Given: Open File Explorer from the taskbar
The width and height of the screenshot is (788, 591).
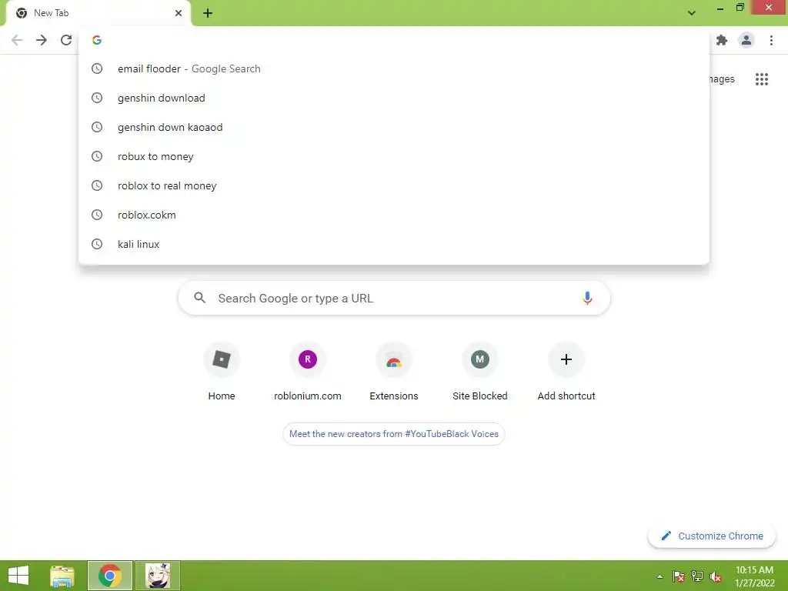Looking at the screenshot, I should 62,576.
